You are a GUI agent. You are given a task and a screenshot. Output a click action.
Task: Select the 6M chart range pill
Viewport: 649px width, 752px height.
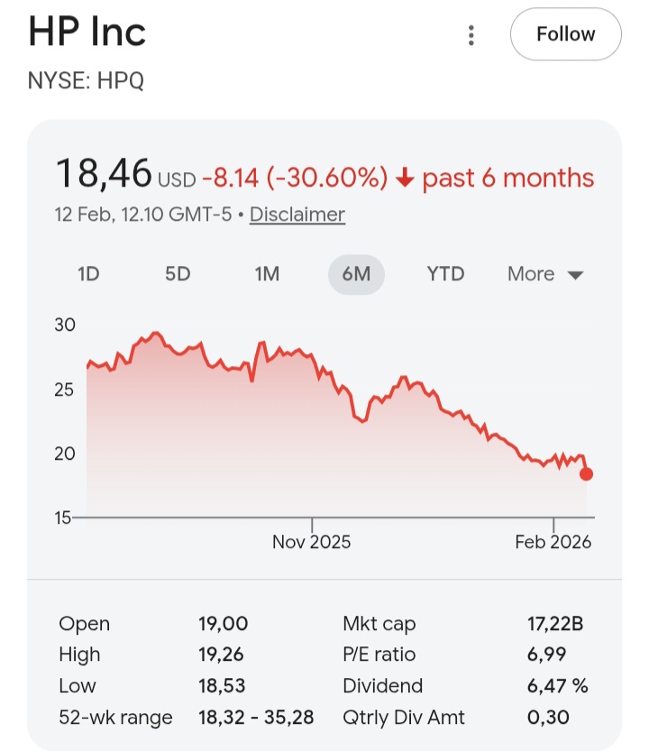coord(356,274)
